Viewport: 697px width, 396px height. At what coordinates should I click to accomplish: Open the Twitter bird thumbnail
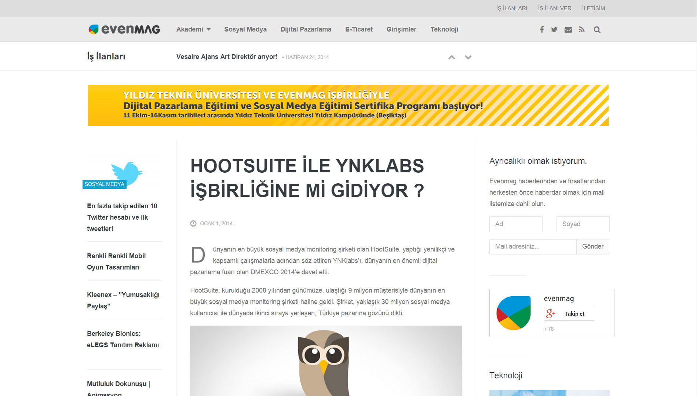(x=125, y=173)
